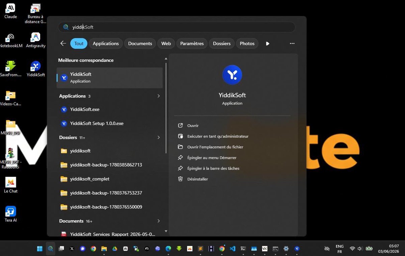Open the three-dot options menu in search

pos(292,43)
